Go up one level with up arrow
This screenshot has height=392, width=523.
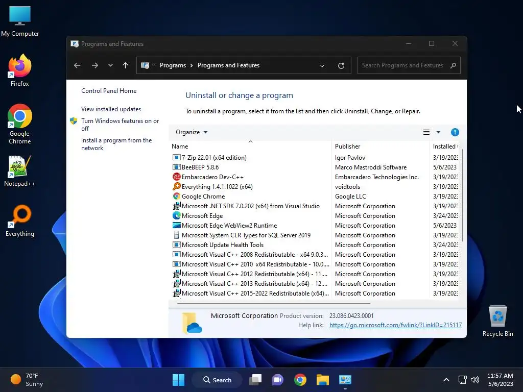click(126, 65)
